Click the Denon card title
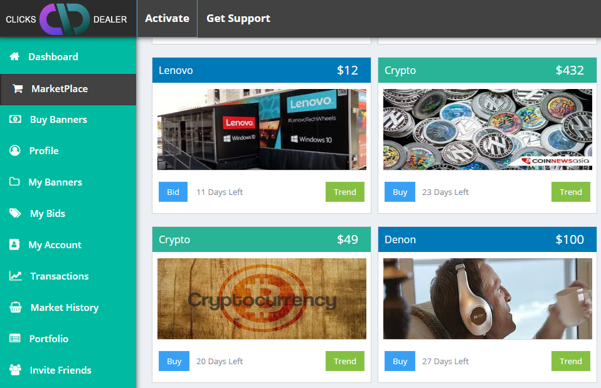601x388 pixels. click(x=400, y=240)
